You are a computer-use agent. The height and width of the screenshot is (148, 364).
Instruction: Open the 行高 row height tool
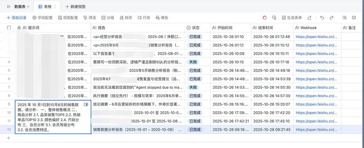[x=144, y=18]
